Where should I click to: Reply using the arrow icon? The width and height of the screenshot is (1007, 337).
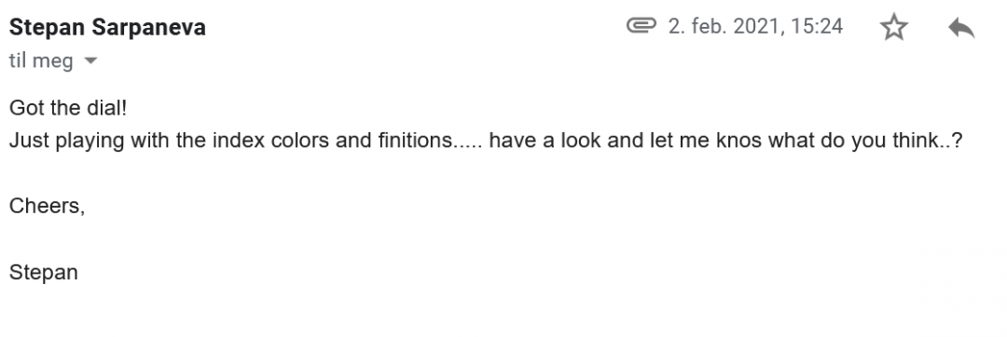click(961, 28)
